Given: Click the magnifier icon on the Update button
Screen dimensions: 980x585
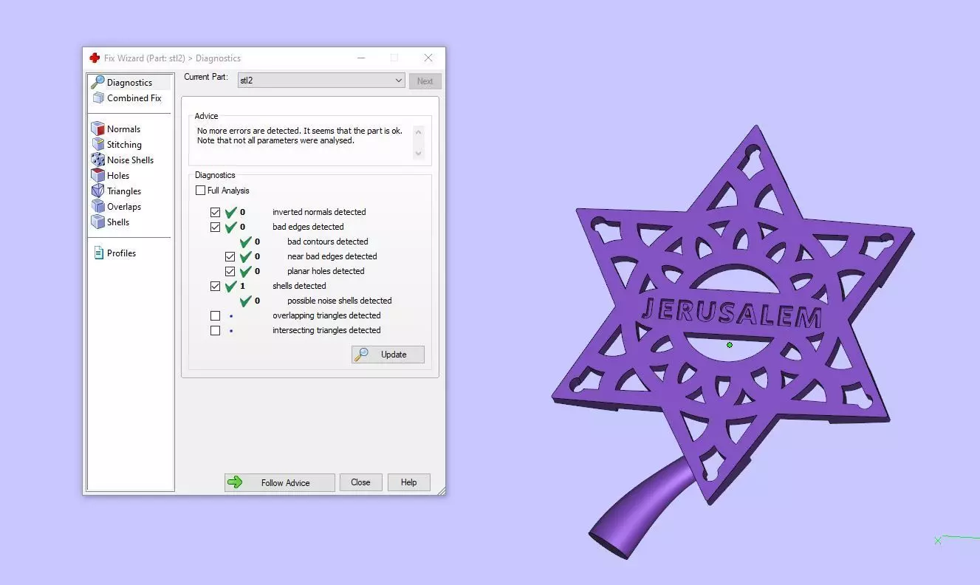Looking at the screenshot, I should tap(361, 355).
